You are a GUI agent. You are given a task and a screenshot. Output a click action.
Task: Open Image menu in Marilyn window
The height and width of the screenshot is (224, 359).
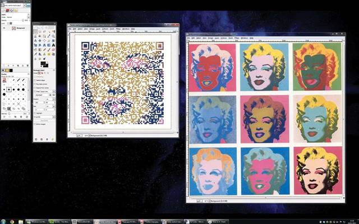click(211, 38)
